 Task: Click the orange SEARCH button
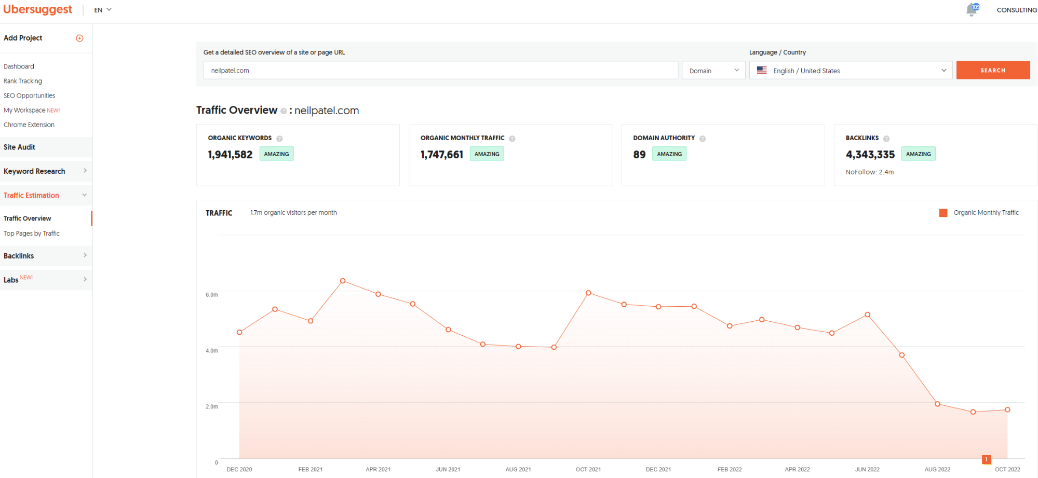(x=992, y=70)
